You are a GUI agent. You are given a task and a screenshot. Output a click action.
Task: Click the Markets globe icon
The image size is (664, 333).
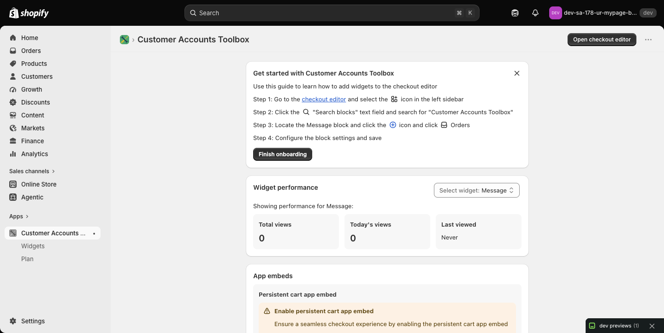tap(13, 128)
